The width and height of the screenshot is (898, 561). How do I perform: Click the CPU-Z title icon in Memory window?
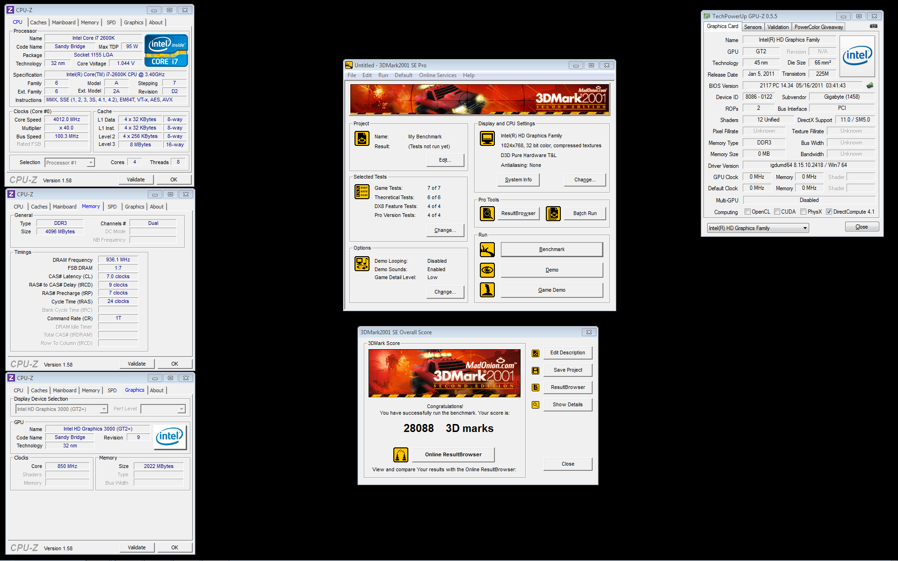pyautogui.click(x=11, y=194)
